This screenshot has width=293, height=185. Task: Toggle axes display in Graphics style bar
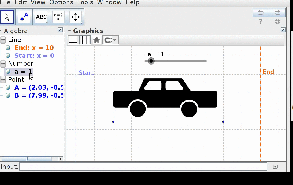click(73, 40)
